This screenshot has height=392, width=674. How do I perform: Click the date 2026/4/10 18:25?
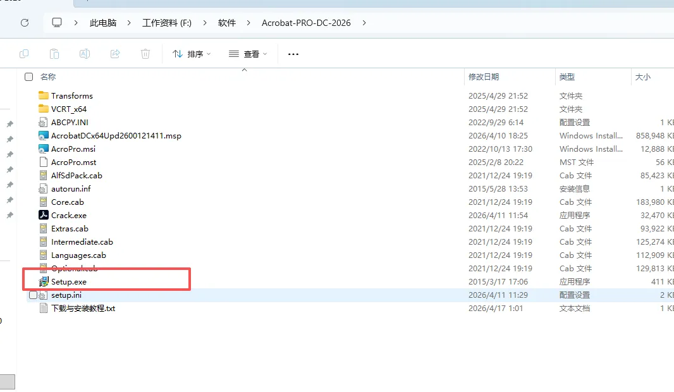498,135
